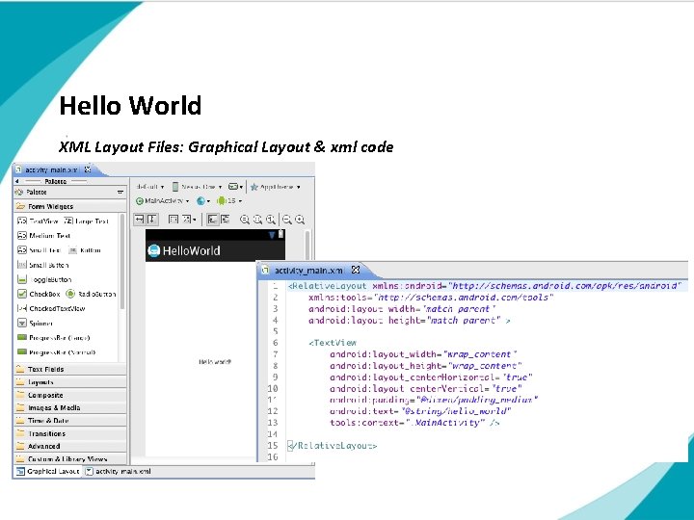Select the CheckBox widget in palette

(x=39, y=294)
